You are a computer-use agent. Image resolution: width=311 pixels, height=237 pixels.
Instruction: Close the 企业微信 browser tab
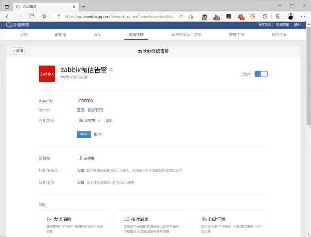(x=74, y=7)
